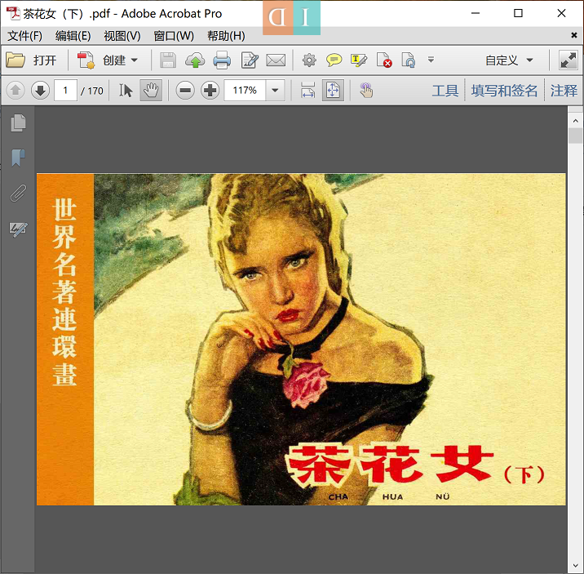The image size is (584, 574).
Task: Maximize the Acrobat window
Action: pos(518,13)
